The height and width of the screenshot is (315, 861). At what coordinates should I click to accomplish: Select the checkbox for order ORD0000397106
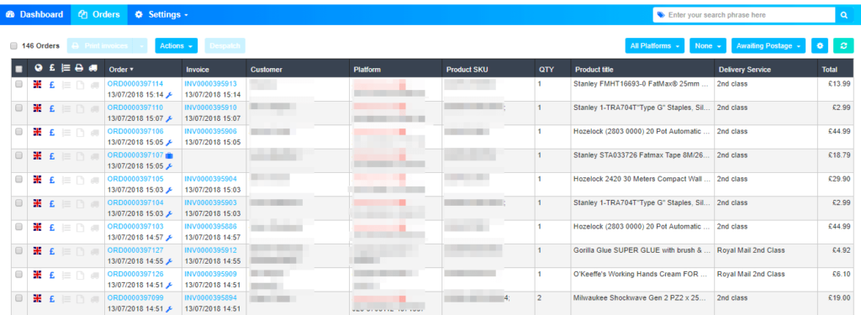(x=18, y=132)
